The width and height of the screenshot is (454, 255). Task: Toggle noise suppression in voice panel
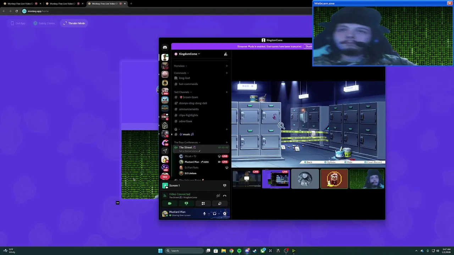(218, 195)
